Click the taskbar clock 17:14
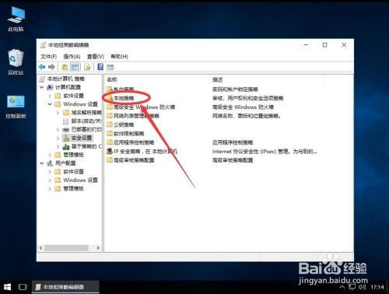Viewport: 389px width, 294px height. coord(377,287)
